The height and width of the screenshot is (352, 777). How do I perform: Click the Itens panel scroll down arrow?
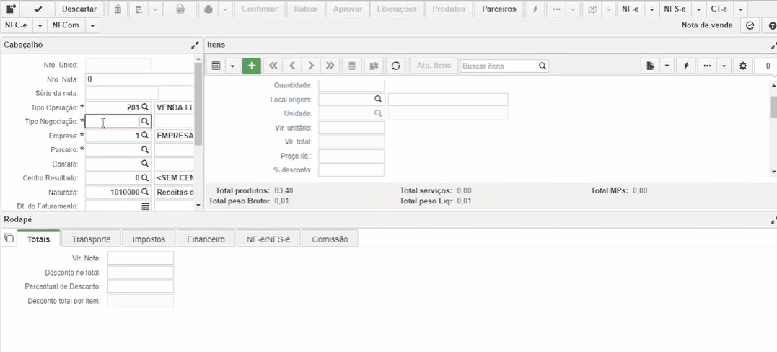(773, 172)
